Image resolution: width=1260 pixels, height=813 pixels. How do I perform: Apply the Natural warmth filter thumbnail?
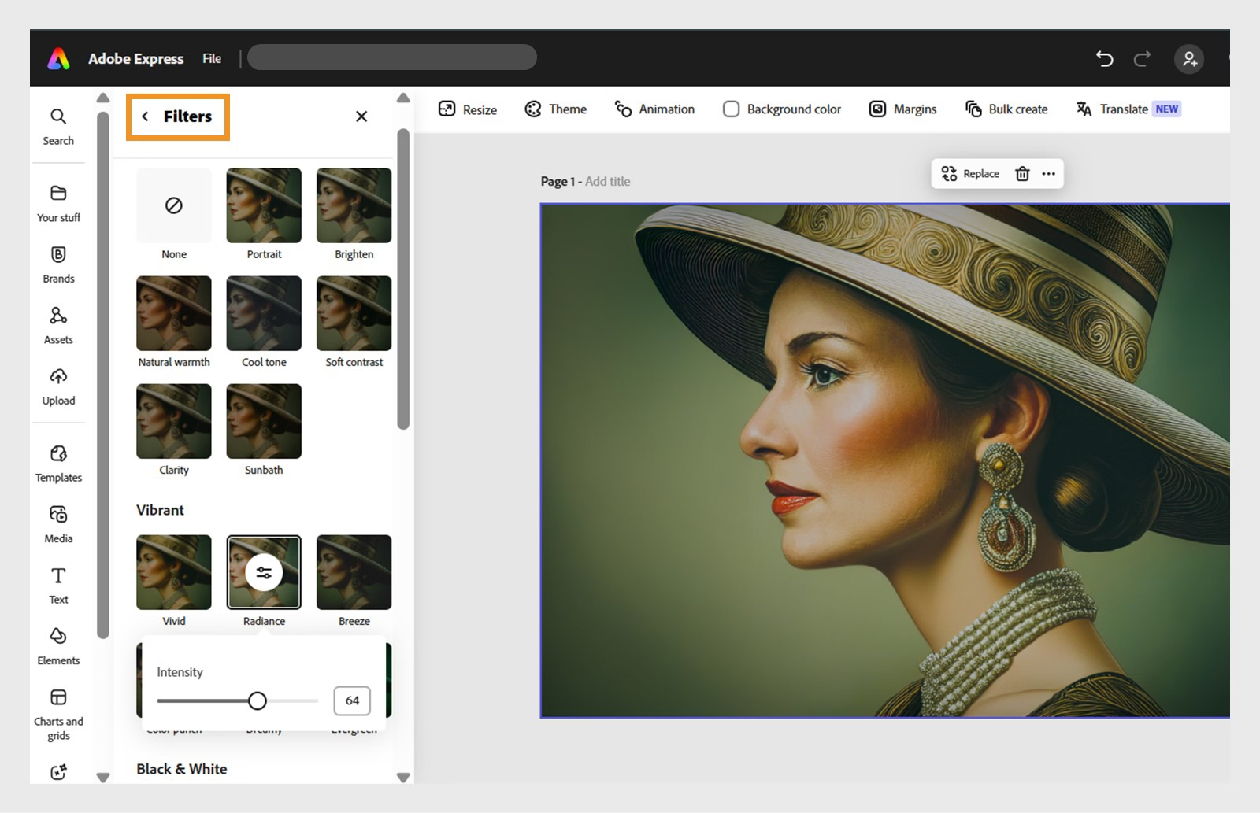point(173,313)
